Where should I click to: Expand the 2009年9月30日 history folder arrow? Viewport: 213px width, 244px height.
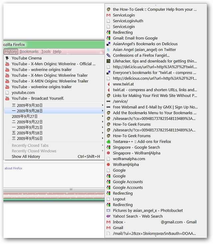pos(103,105)
